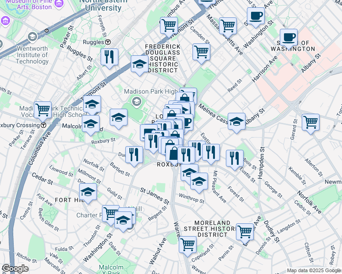Select the school marker at Fort Hill
Image resolution: width=342 pixels, height=274 pixels.
click(x=88, y=191)
